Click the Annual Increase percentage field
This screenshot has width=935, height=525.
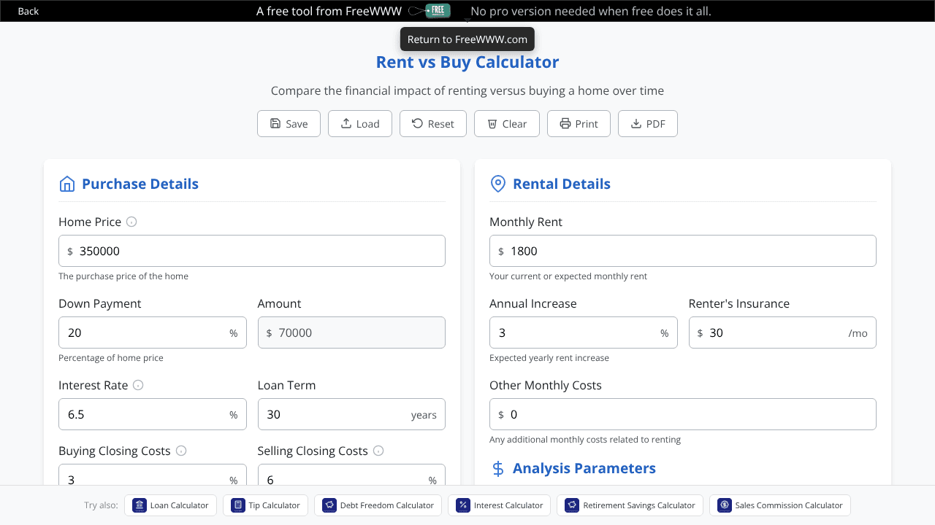coord(584,332)
